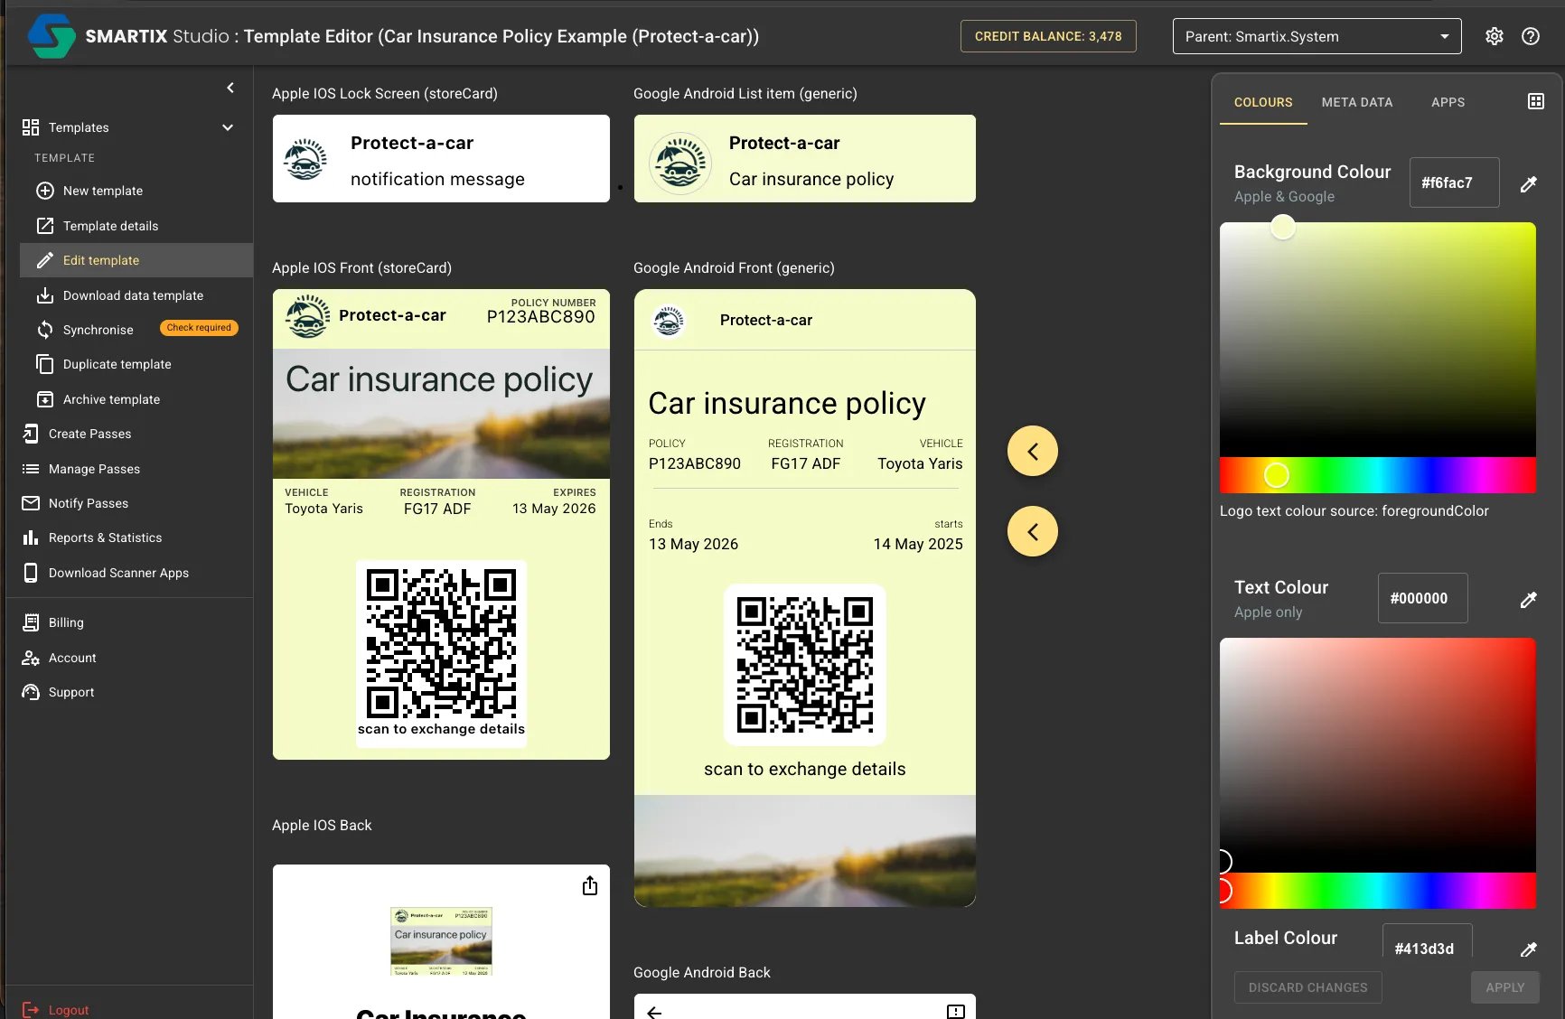This screenshot has width=1565, height=1019.
Task: Click the Create Passes icon
Action: 31,434
